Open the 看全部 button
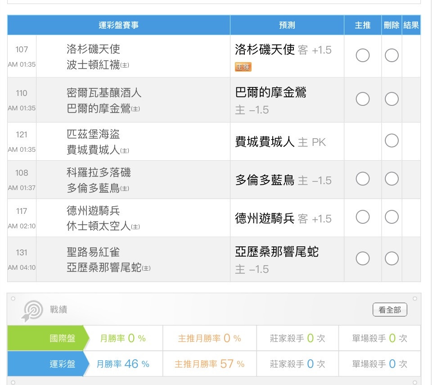Image resolution: width=437 pixels, height=385 pixels. [390, 310]
